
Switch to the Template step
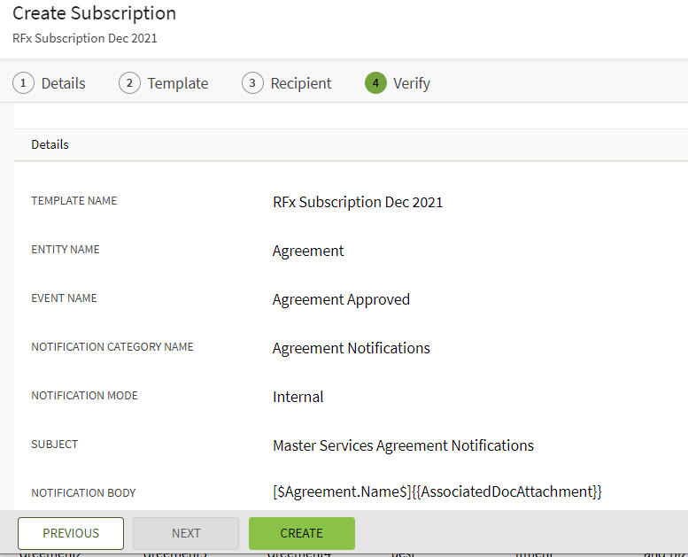(177, 83)
